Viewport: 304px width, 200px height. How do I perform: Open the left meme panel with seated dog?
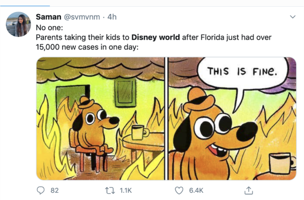[x=100, y=119]
